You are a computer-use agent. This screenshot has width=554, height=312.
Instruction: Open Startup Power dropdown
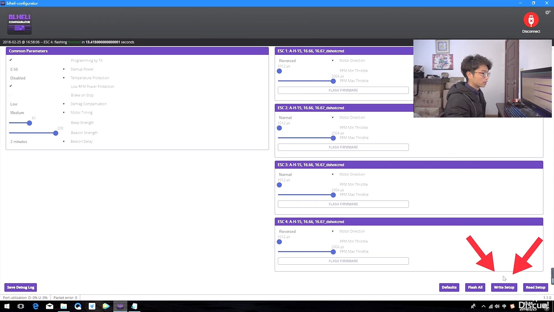click(x=38, y=69)
